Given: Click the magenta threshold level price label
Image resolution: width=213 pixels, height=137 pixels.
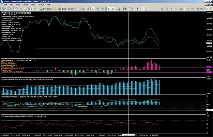Looking at the screenshot, I should (209, 67).
